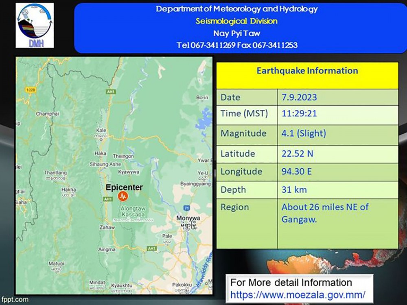Viewport: 407px width, 305px height.
Task: Open the www.moezala.gov.mm link
Action: coord(298,294)
